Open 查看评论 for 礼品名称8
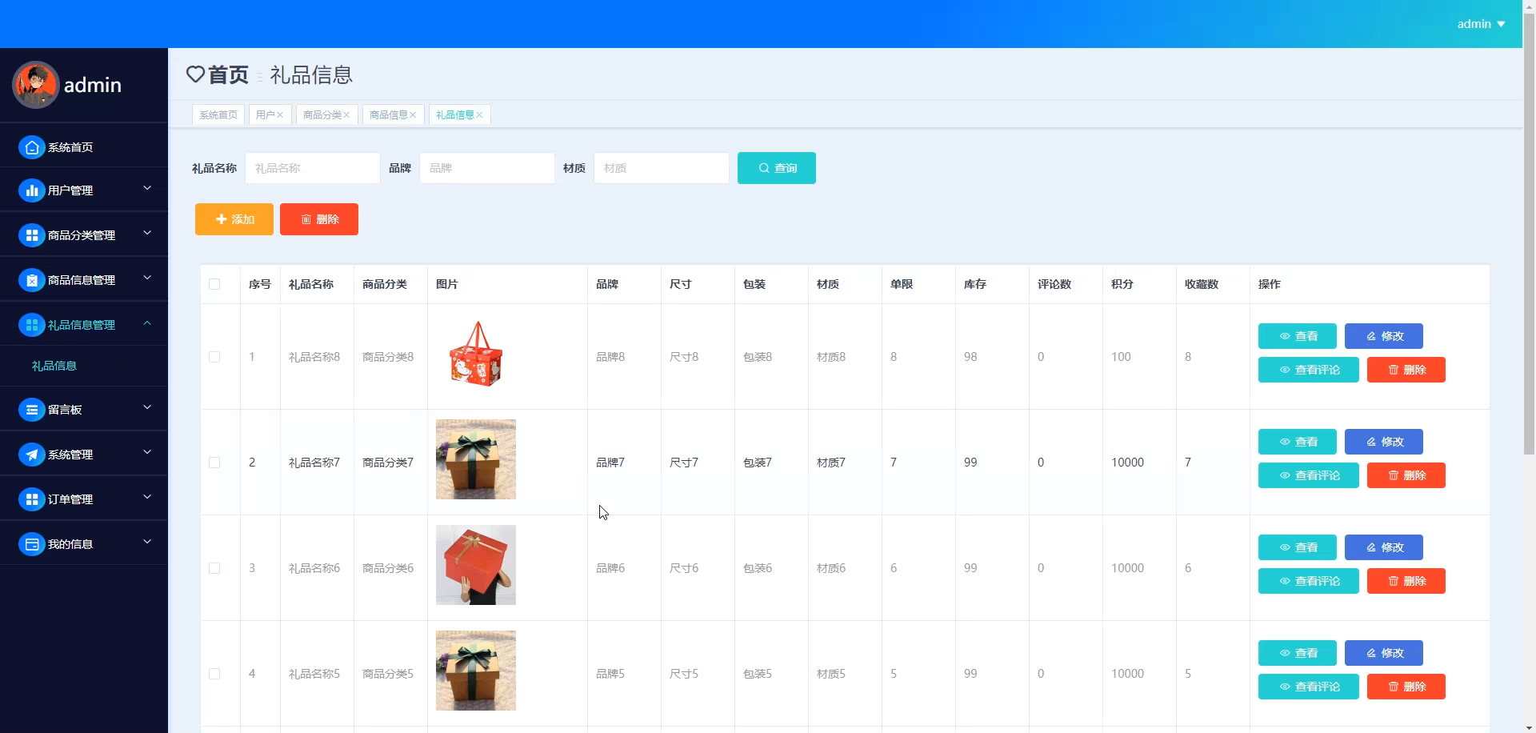1536x733 pixels. tap(1309, 370)
